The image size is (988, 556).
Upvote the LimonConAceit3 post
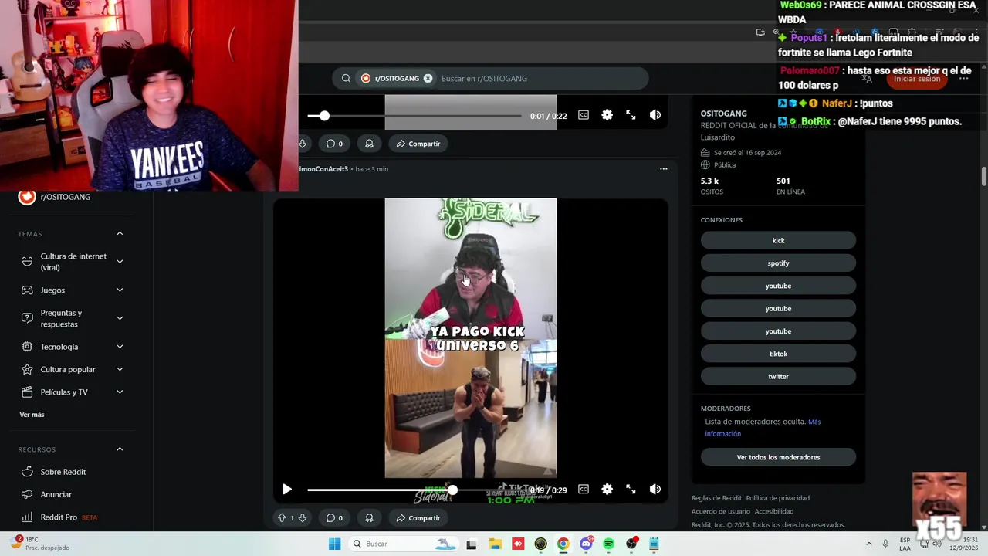pyautogui.click(x=282, y=518)
